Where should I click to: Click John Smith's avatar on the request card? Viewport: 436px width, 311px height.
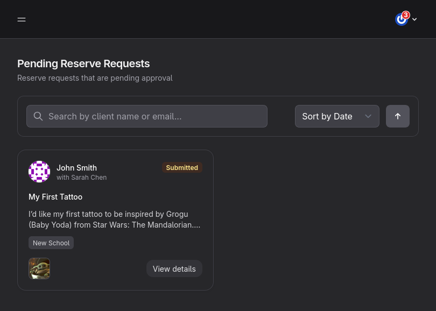point(39,172)
